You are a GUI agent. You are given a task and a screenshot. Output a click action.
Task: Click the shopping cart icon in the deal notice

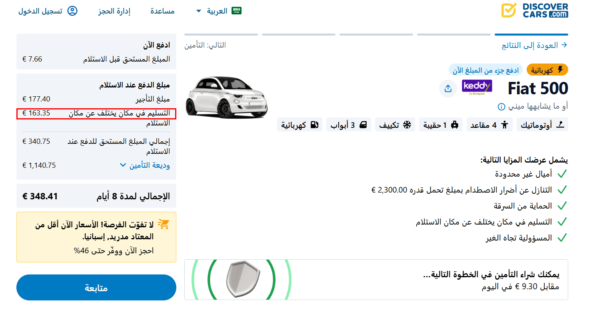coord(163,224)
